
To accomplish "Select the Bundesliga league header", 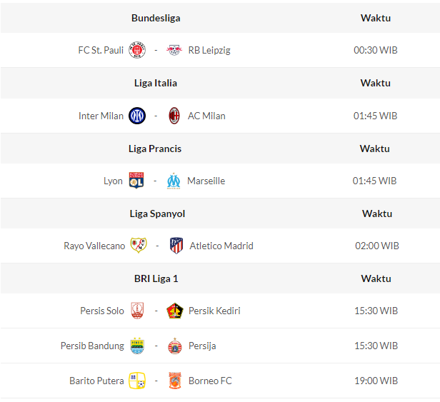I will 155,18.
